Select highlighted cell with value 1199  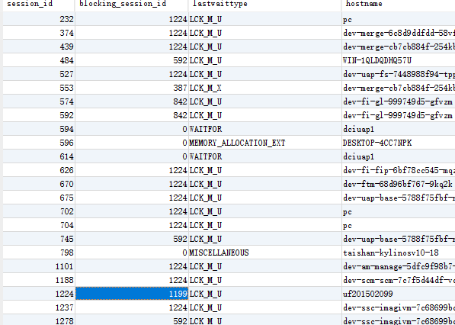(x=132, y=294)
